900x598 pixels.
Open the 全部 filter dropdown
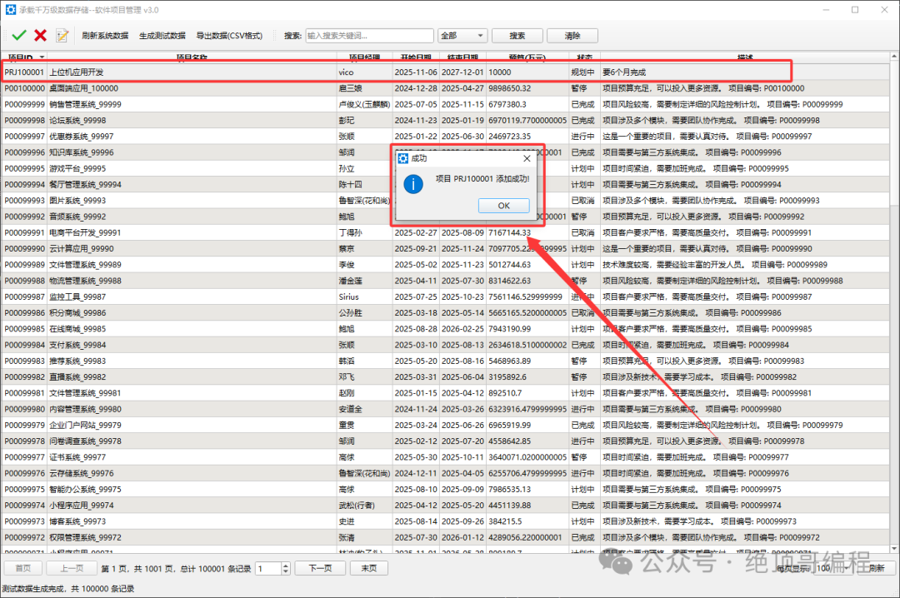click(462, 36)
